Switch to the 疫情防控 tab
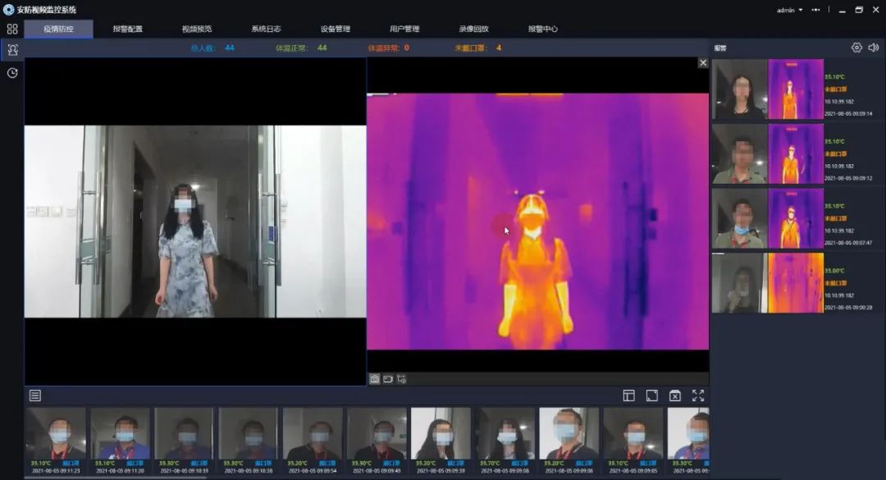 click(59, 29)
